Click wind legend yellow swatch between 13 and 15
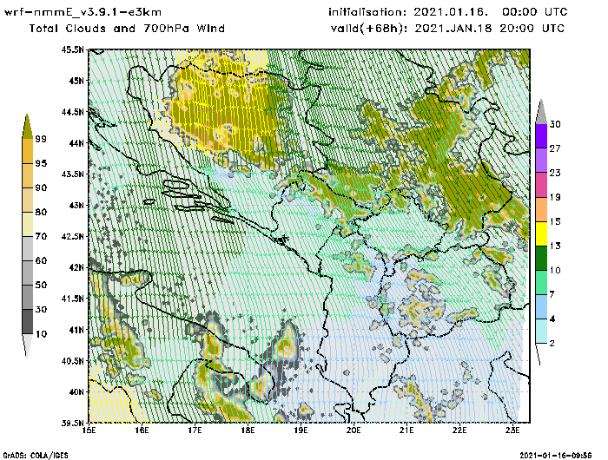 coord(541,233)
